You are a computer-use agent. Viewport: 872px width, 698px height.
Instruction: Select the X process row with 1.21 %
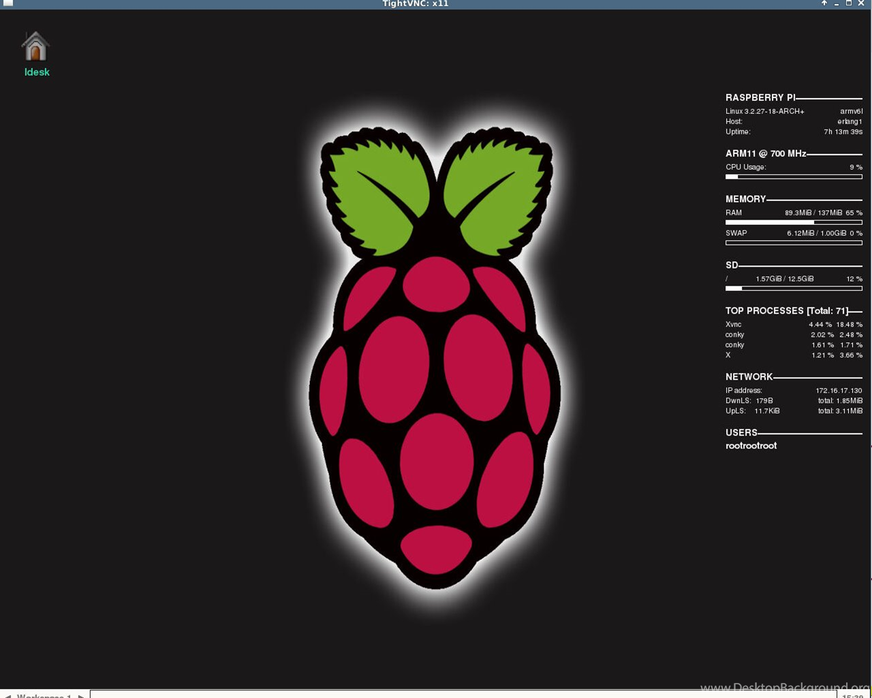point(794,355)
